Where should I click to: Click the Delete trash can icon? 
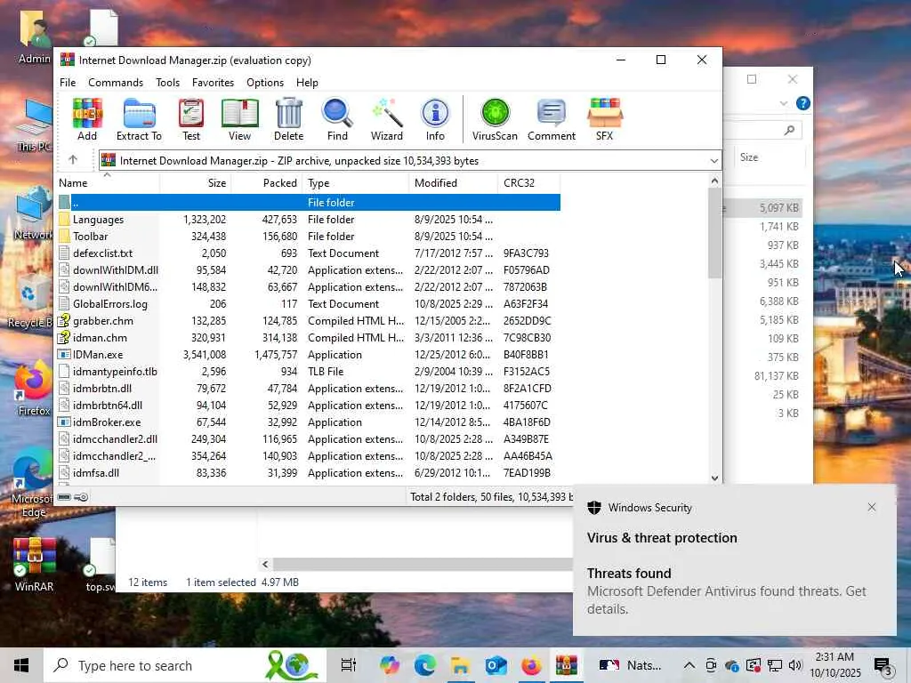click(x=289, y=120)
